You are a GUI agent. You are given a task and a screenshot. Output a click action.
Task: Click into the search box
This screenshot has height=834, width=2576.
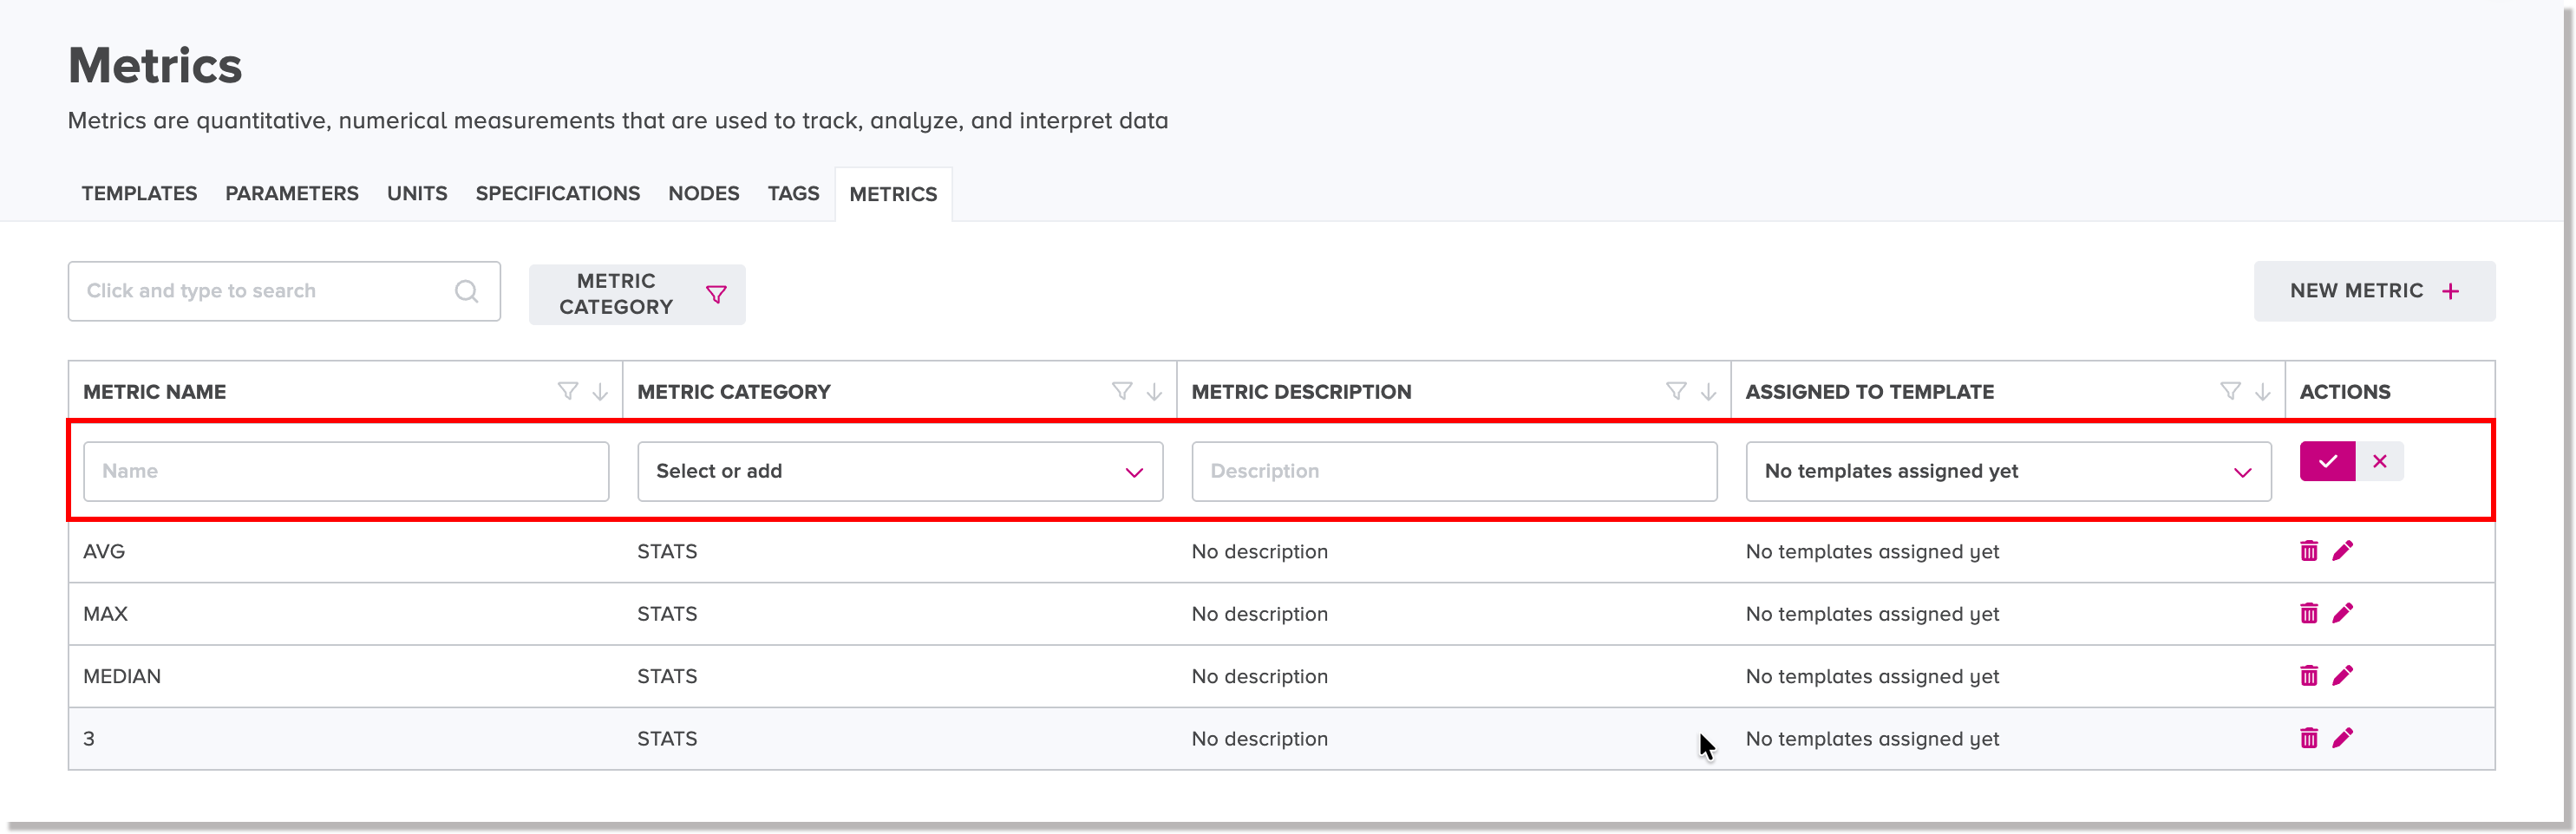pyautogui.click(x=284, y=291)
